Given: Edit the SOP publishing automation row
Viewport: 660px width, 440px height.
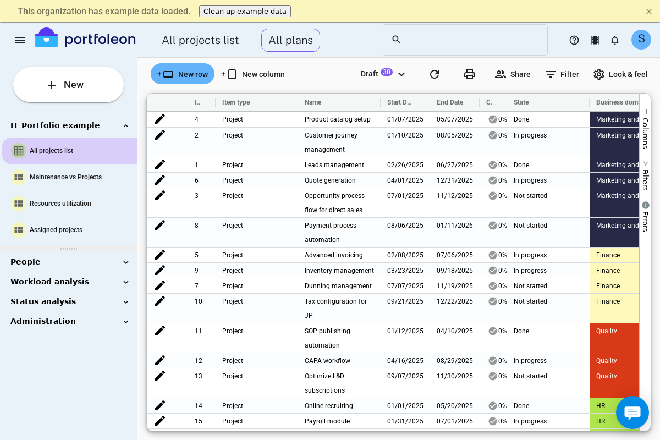Looking at the screenshot, I should pos(160,331).
